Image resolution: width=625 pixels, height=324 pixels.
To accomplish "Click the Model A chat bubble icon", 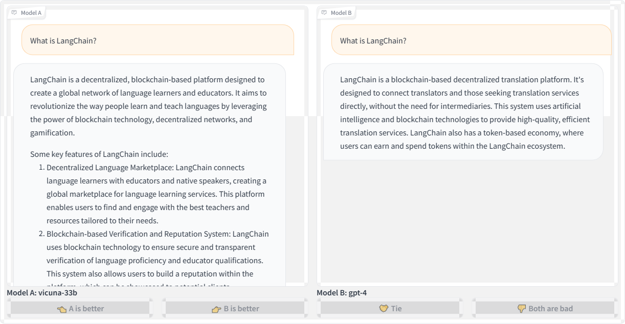I will click(14, 13).
